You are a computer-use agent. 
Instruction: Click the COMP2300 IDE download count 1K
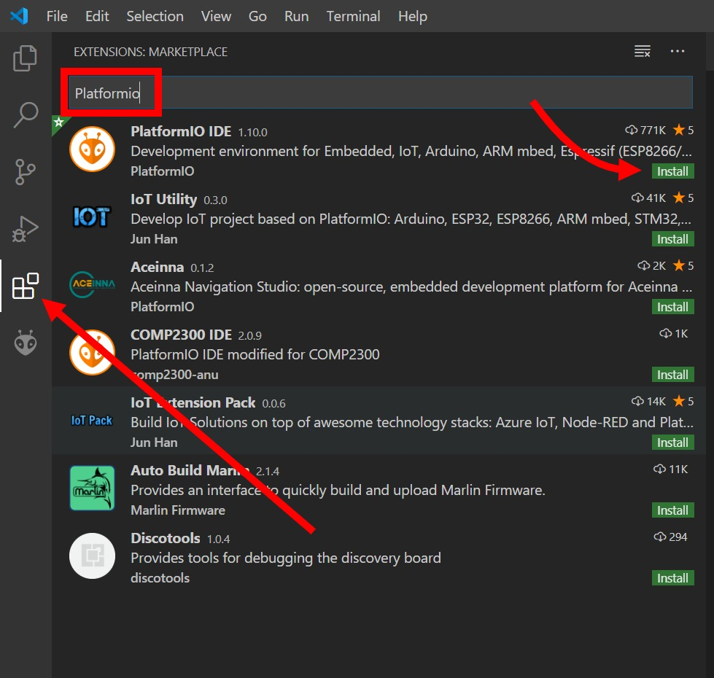673,334
